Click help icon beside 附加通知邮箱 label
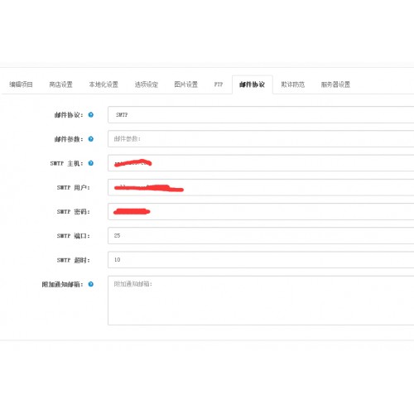This screenshot has height=414, width=414. (x=91, y=284)
